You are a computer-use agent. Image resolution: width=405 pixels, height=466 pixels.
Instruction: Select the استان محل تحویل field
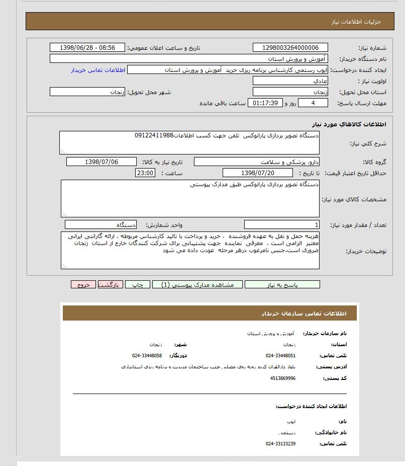(x=290, y=92)
